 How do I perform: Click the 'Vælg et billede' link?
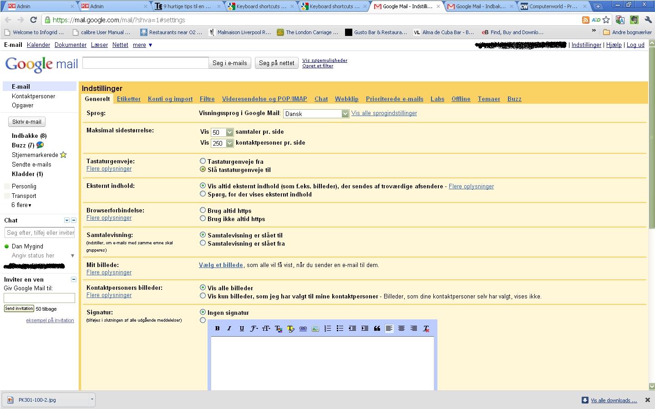coord(221,265)
